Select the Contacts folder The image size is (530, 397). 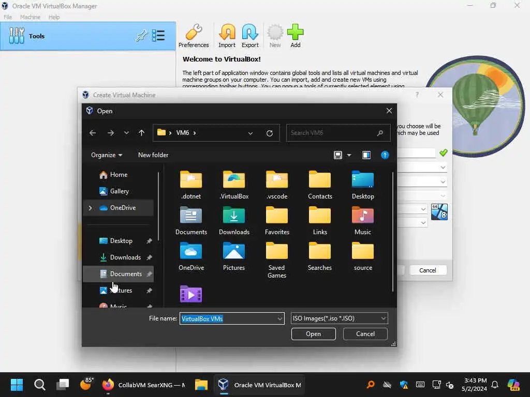click(320, 185)
